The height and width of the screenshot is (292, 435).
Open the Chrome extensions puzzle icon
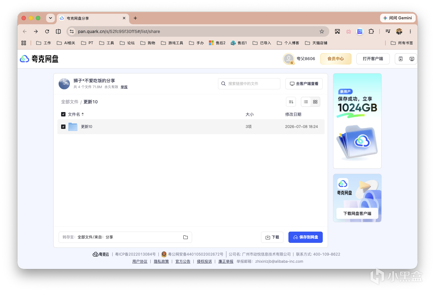[371, 31]
